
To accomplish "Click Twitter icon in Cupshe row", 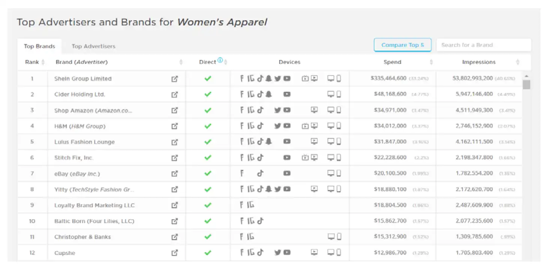I will (278, 253).
